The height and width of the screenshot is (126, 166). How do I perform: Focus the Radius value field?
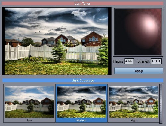[x=129, y=61]
